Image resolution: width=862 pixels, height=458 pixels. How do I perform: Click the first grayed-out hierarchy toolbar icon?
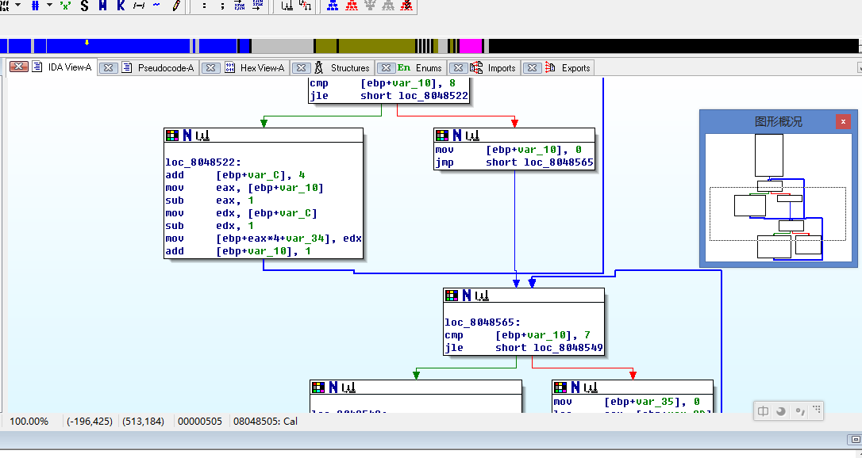(371, 6)
